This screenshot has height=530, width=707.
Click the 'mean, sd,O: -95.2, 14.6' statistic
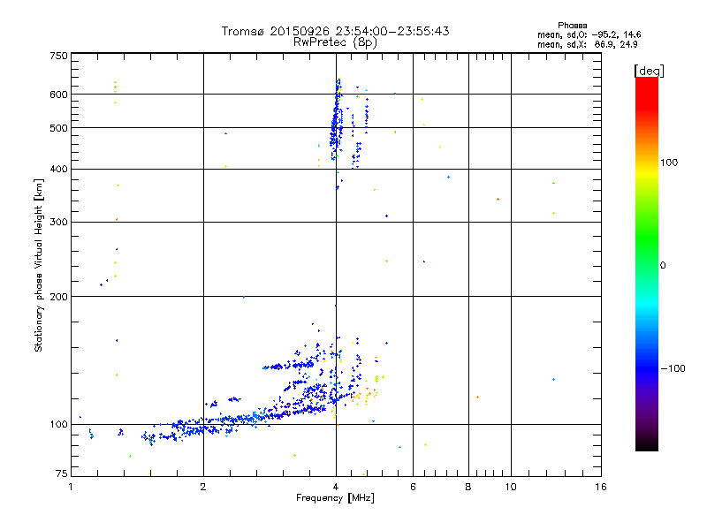[589, 34]
